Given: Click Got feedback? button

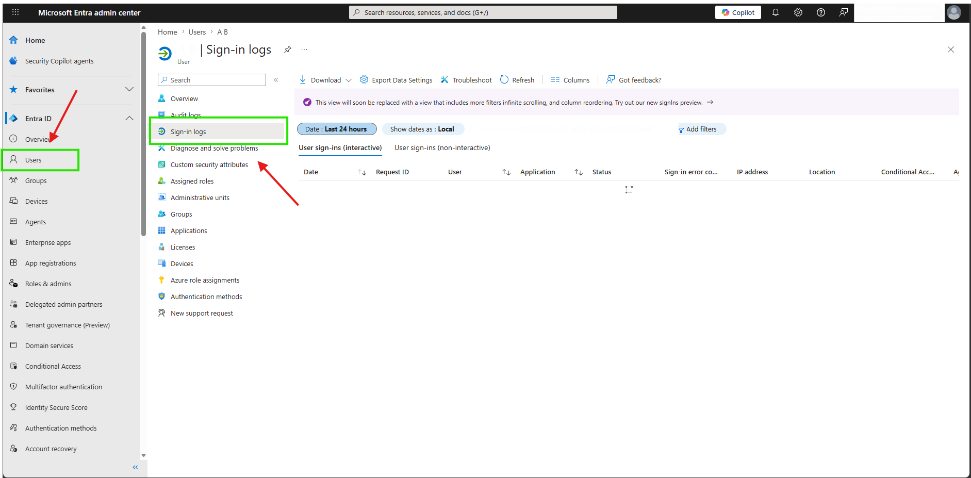Looking at the screenshot, I should [634, 80].
